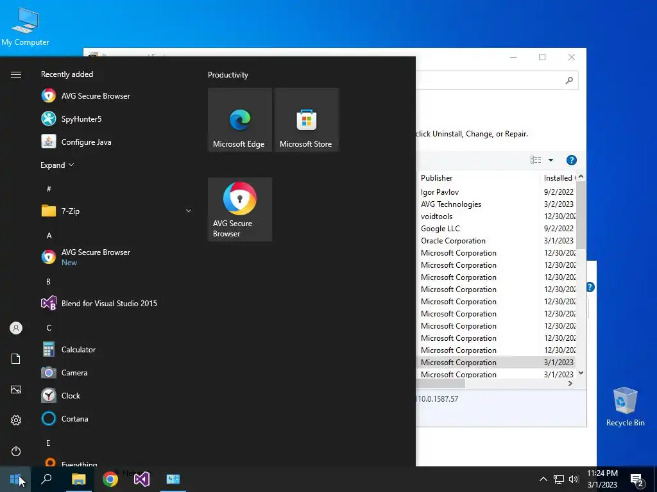Image resolution: width=657 pixels, height=492 pixels.
Task: Jump to the # letter group header
Action: tap(49, 189)
